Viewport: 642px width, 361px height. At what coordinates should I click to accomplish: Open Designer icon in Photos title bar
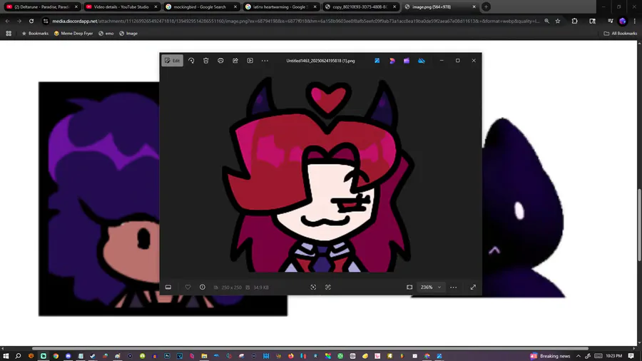(392, 61)
